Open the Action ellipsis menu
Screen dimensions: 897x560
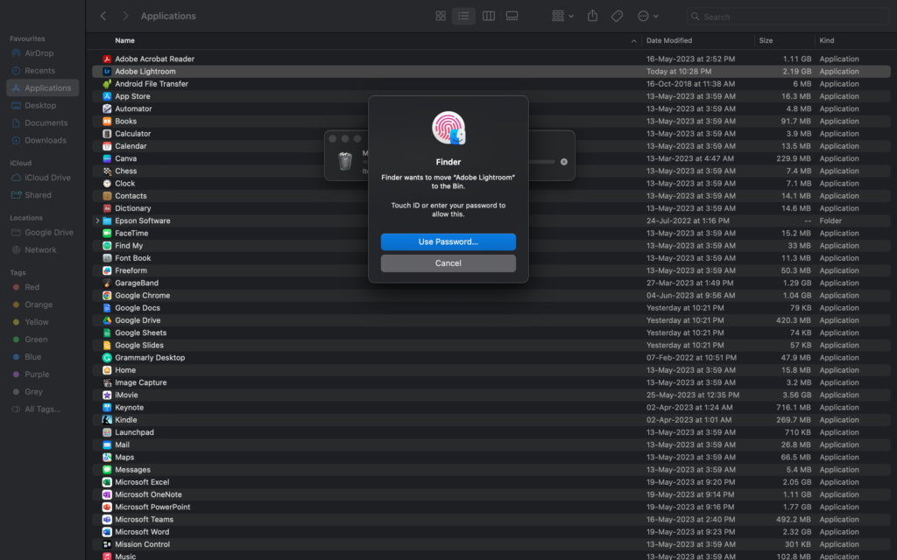click(648, 16)
